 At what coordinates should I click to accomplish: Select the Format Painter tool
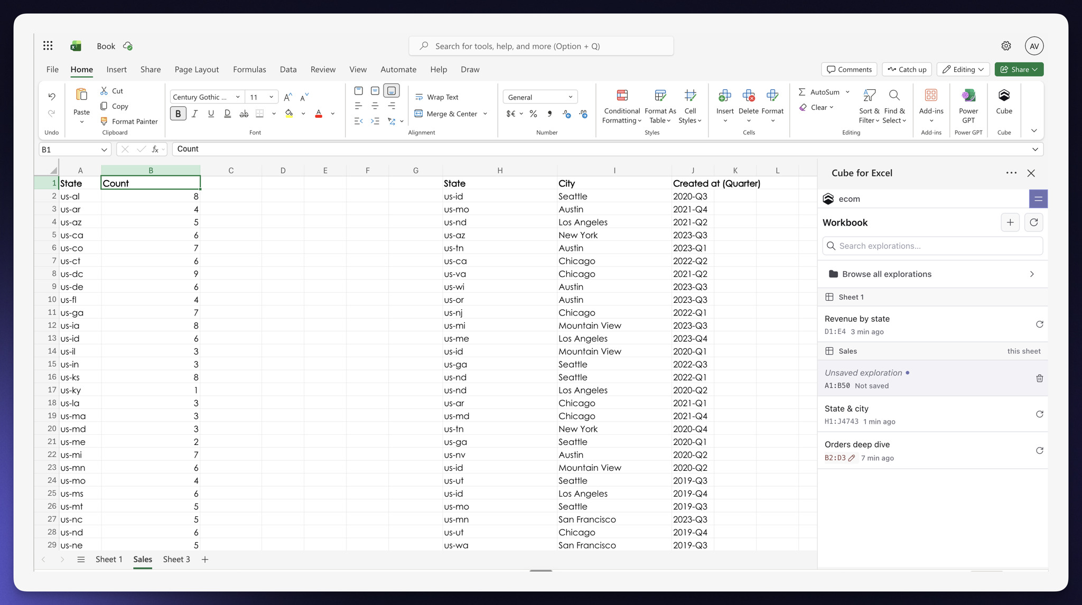[129, 122]
